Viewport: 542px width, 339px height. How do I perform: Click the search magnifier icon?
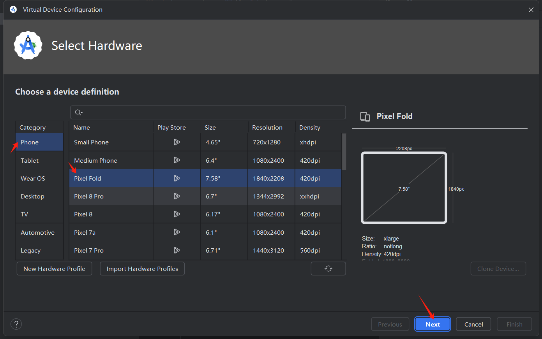coord(78,112)
